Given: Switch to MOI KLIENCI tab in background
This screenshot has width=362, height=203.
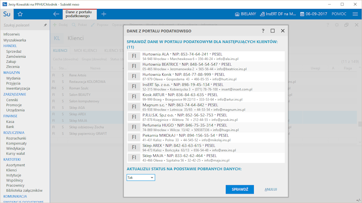Looking at the screenshot, I should [86, 51].
